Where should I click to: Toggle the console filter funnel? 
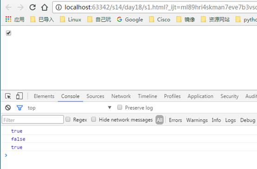click(x=19, y=108)
